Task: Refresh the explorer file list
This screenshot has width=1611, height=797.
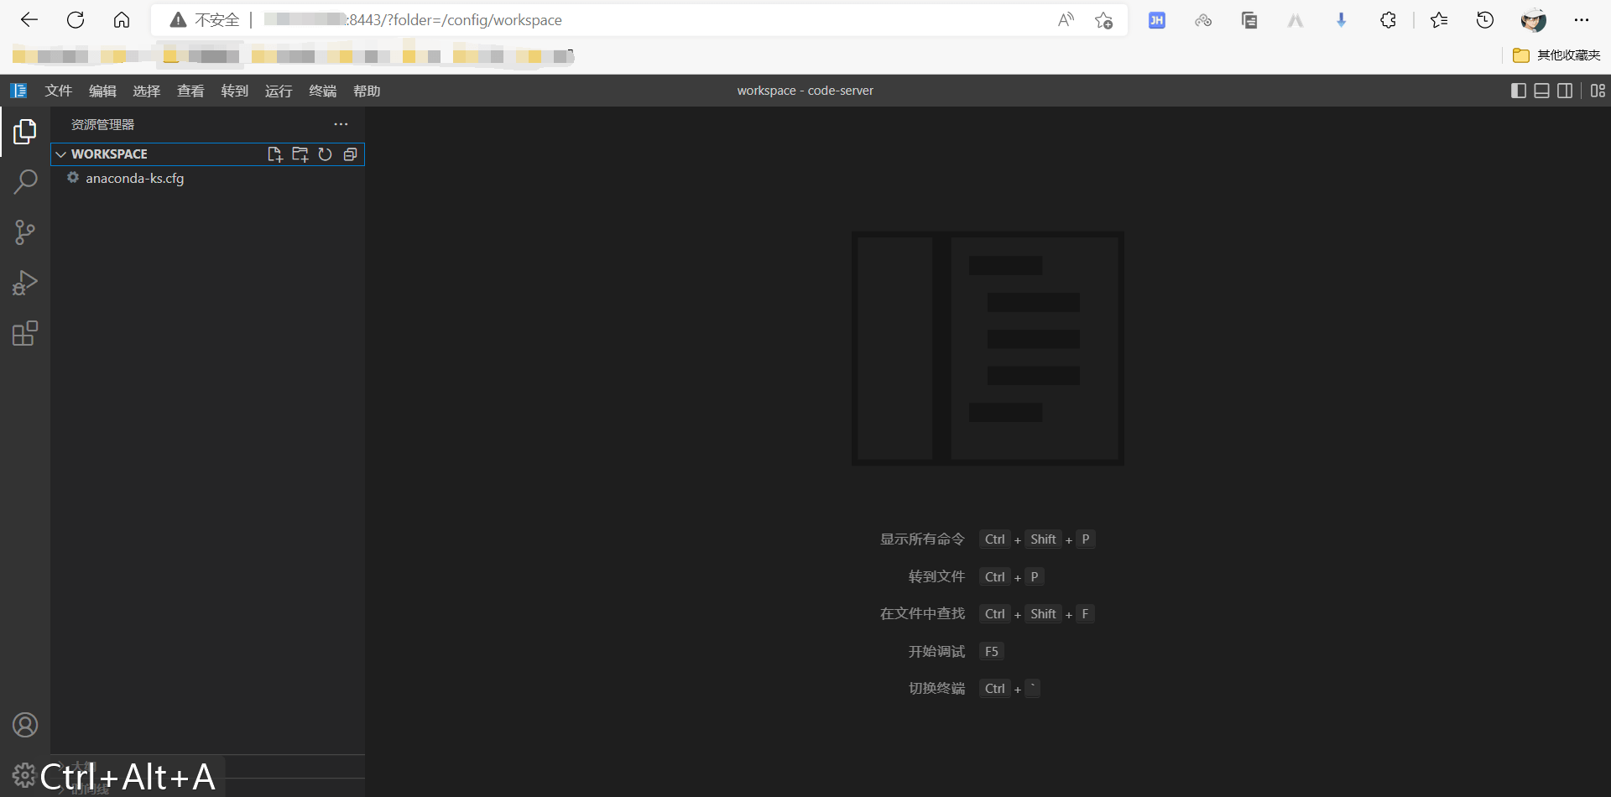Action: pos(325,154)
